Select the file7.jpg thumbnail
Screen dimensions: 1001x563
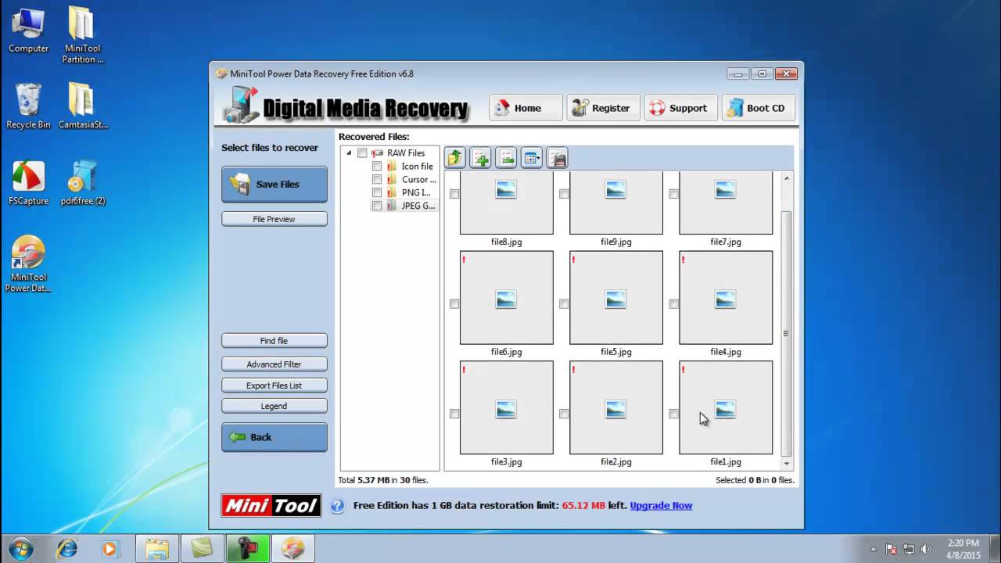click(x=726, y=203)
